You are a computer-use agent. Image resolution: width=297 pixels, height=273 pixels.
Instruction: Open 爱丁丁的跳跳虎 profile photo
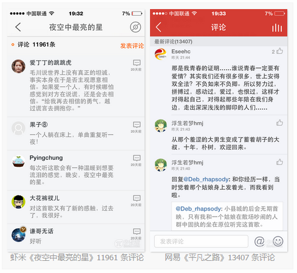(x=18, y=66)
